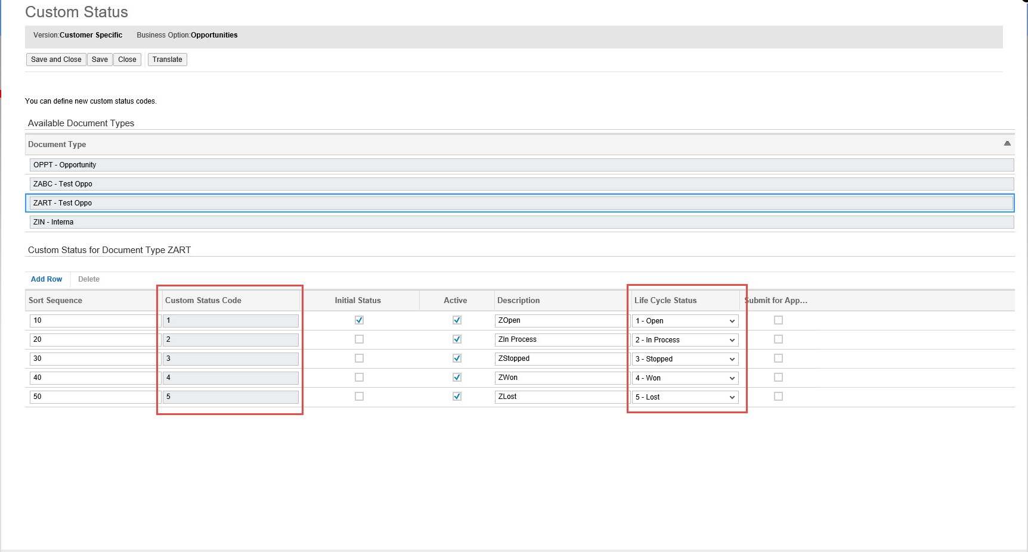Toggle Active checkbox for ZIn Process

point(457,339)
